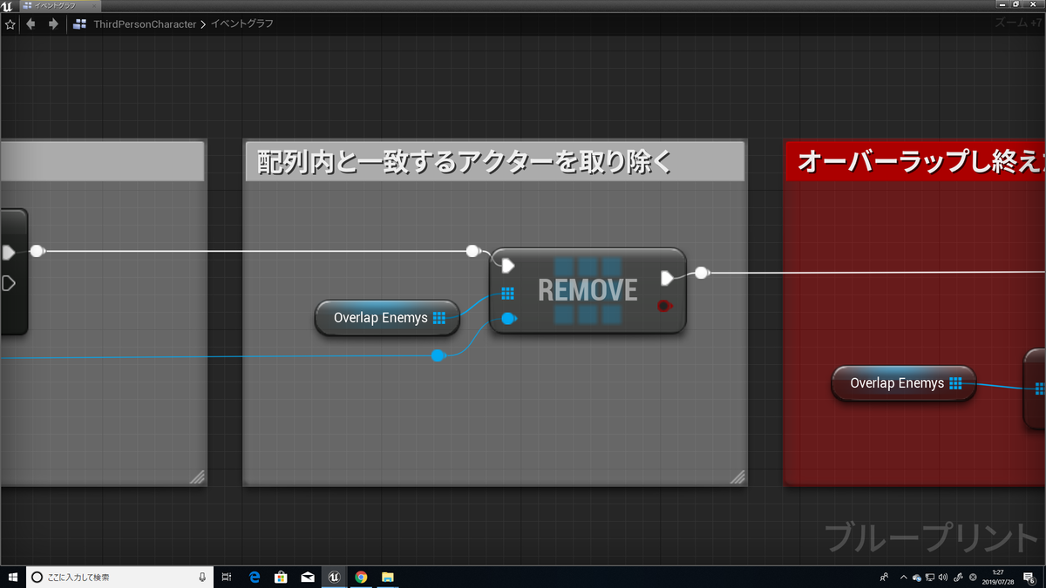Viewport: 1046px width, 588px height.
Task: Click the red indicator dot on REMOVE node
Action: (x=664, y=306)
